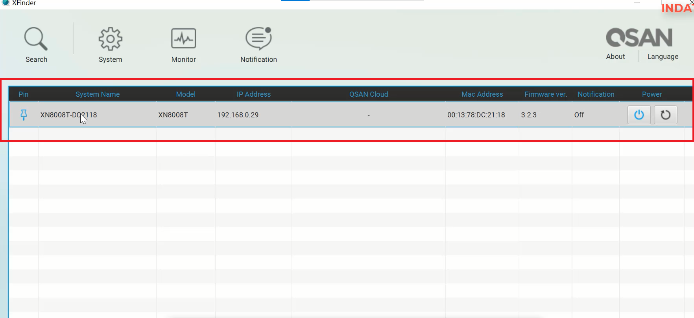
Task: Click the Power column header
Action: [x=652, y=94]
